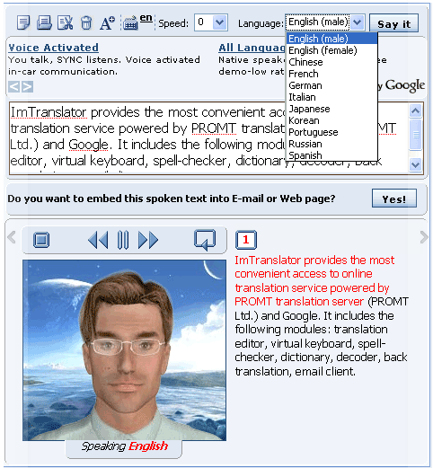
Task: Click the previous ad left arrow
Action: (x=14, y=86)
